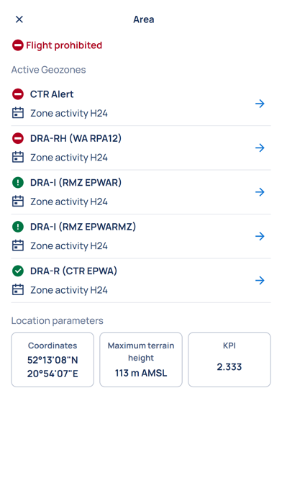The height and width of the screenshot is (501, 282).
Task: Click green exclamation icon beside RMZ EPWARMZ
Action: click(x=18, y=227)
